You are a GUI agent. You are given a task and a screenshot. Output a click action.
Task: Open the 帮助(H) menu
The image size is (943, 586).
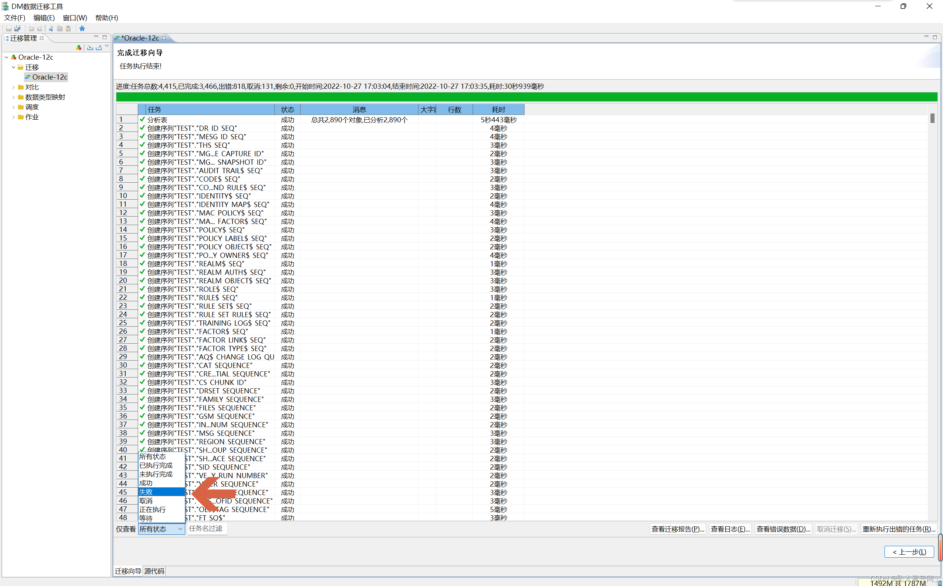(x=106, y=18)
